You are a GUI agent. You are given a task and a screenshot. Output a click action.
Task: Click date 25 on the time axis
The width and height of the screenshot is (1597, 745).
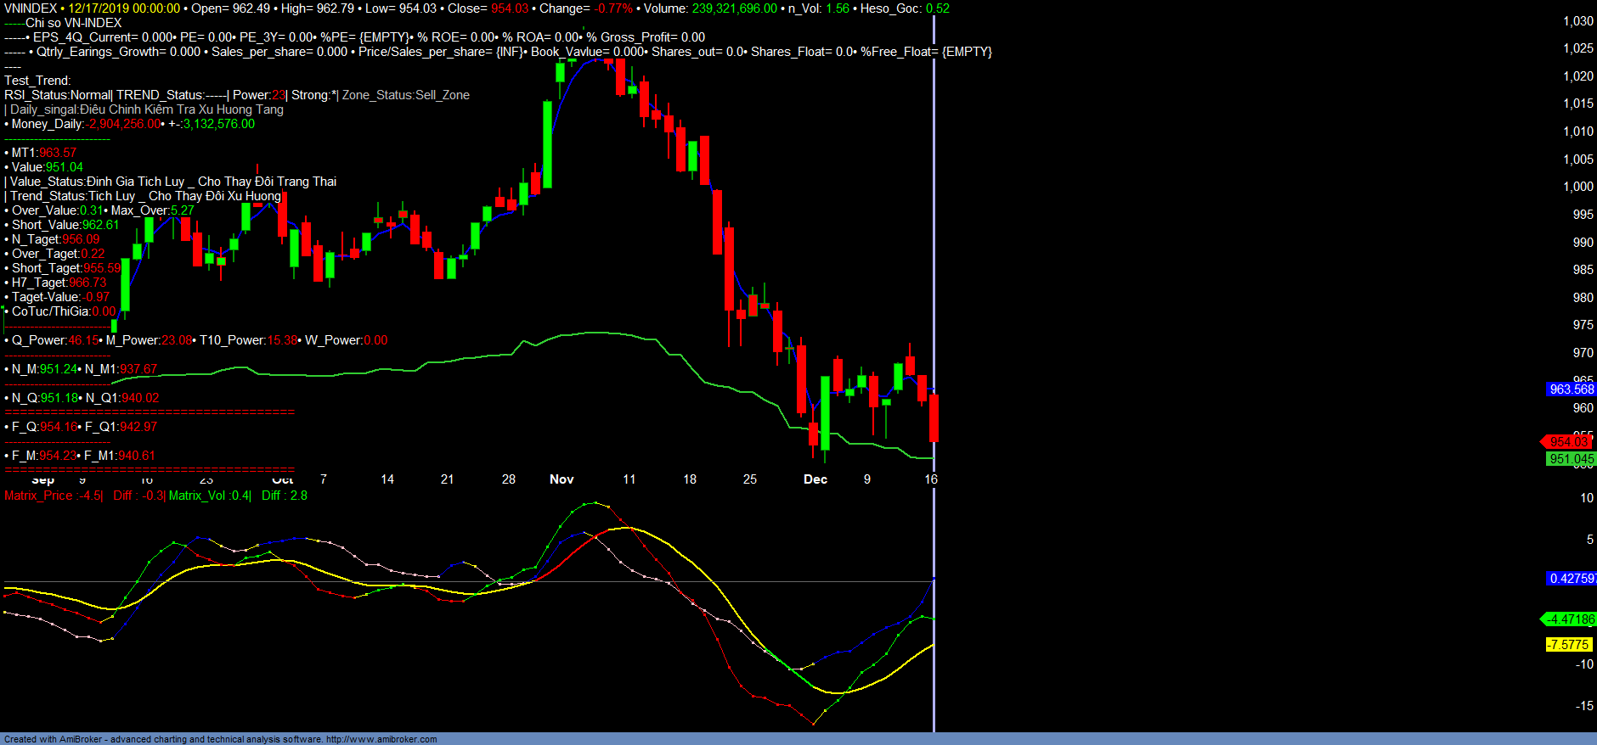[750, 479]
